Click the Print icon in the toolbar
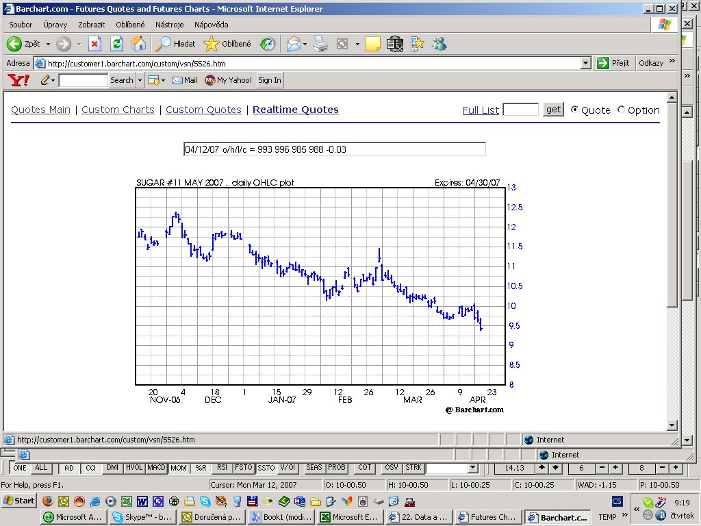This screenshot has height=526, width=701. pyautogui.click(x=320, y=44)
